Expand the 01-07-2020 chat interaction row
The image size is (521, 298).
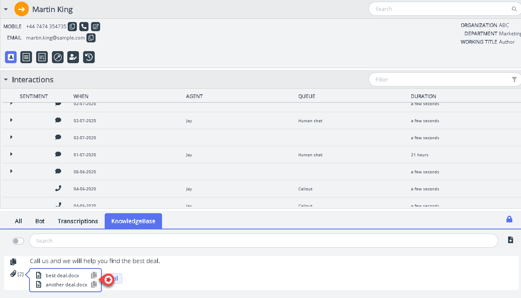tap(11, 155)
